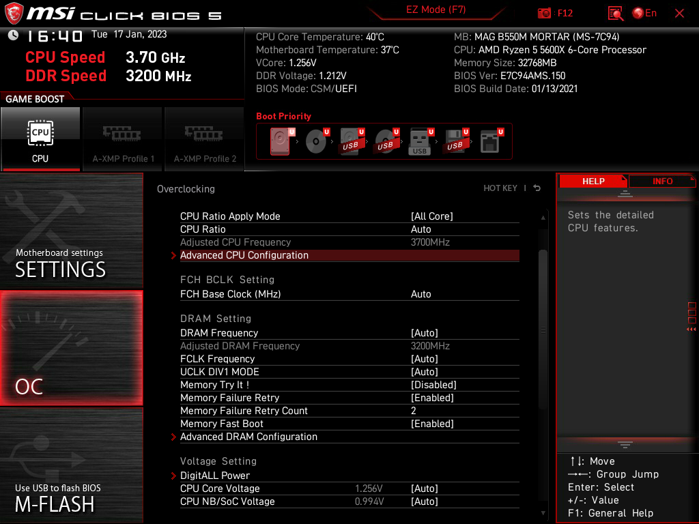Viewport: 699px width, 524px height.
Task: Select the USB floppy boot device icon
Action: point(455,141)
